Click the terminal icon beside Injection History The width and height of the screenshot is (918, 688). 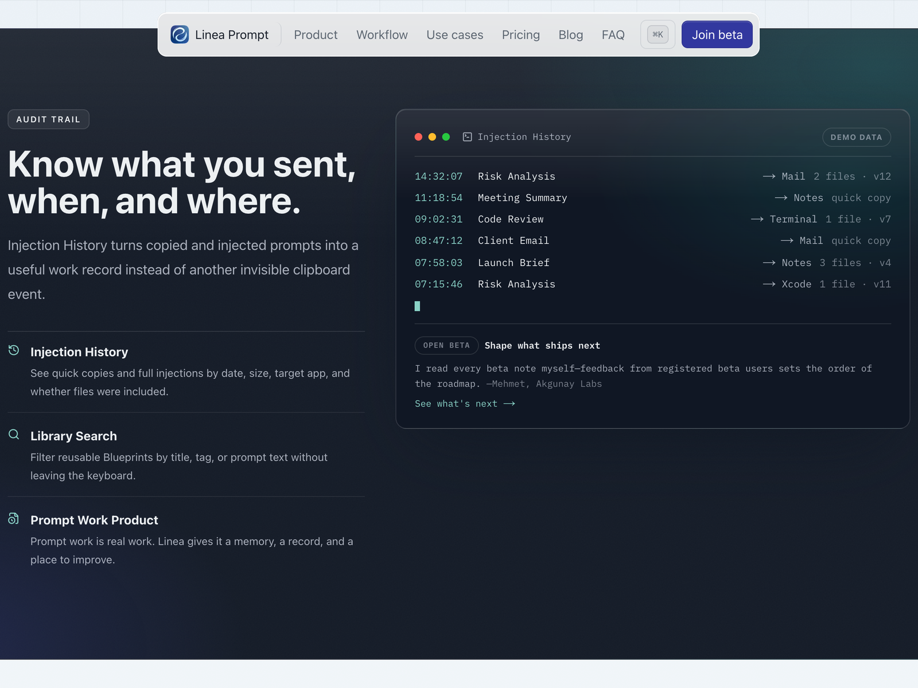click(468, 137)
